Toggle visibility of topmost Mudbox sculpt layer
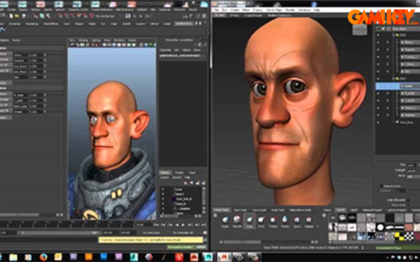The width and height of the screenshot is (420, 262). click(x=378, y=42)
